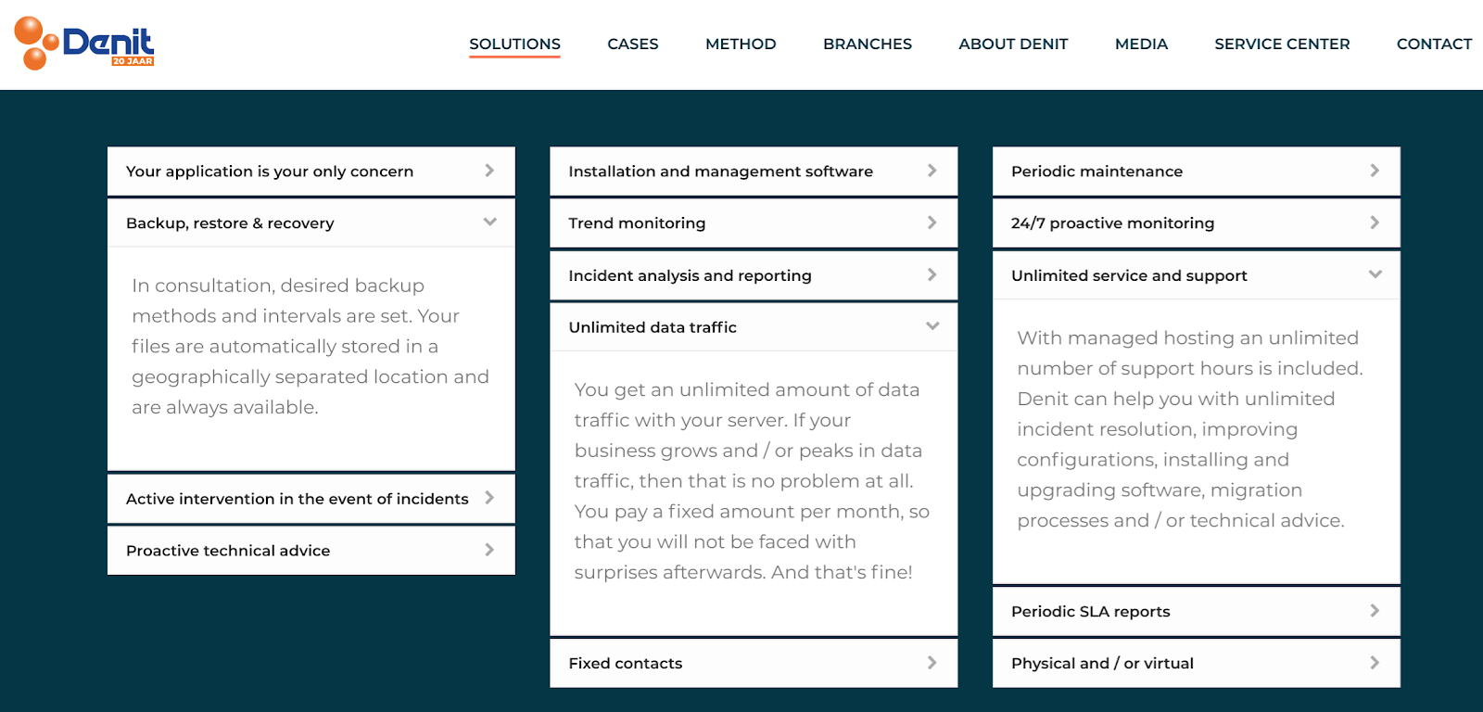
Task: Expand '24/7 proactive monitoring' item
Action: [1197, 223]
